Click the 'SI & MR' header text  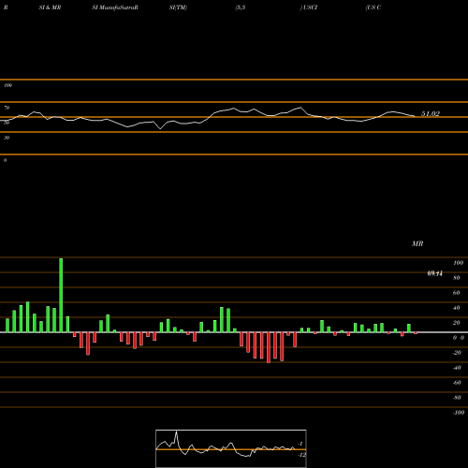tap(50, 7)
